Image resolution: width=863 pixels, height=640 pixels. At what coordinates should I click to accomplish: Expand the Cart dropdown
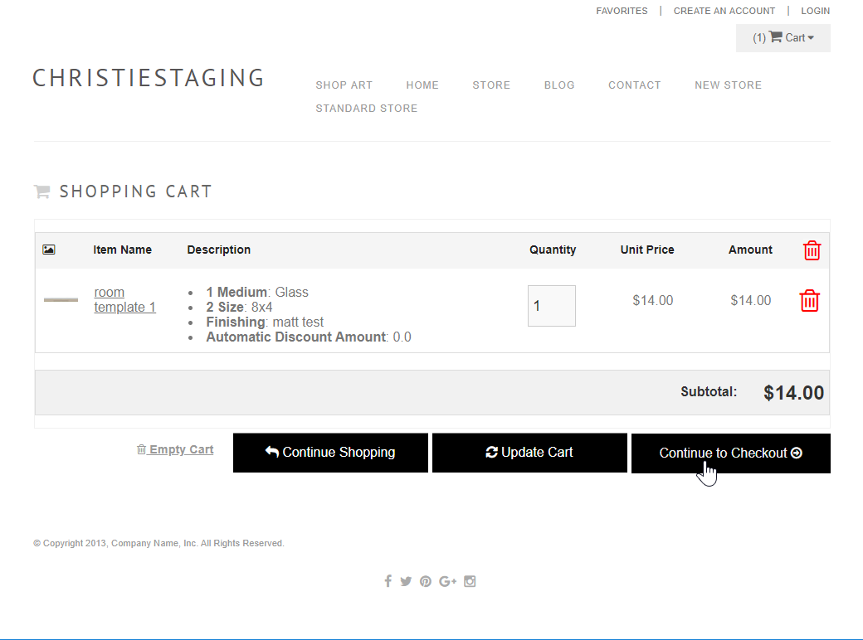(783, 37)
